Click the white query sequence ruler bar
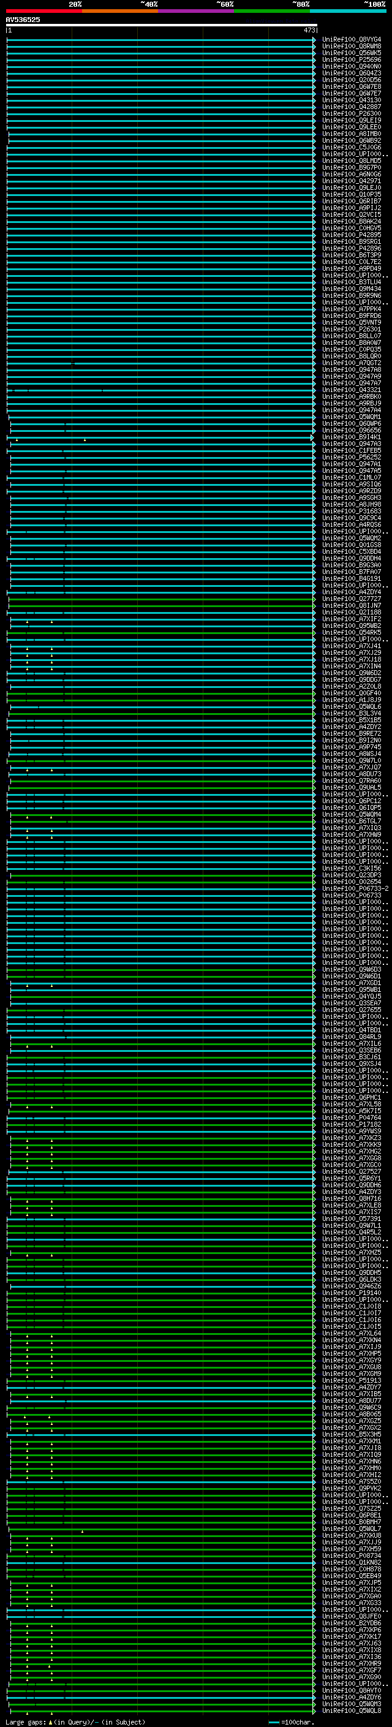The width and height of the screenshot is (392, 1727). 161,25
